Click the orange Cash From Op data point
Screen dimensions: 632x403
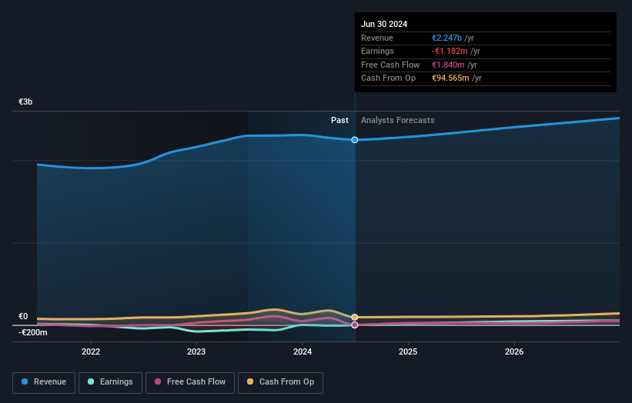coord(355,317)
